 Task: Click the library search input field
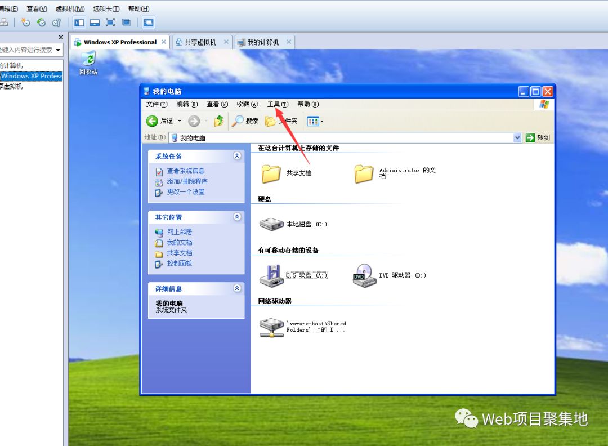click(x=26, y=50)
